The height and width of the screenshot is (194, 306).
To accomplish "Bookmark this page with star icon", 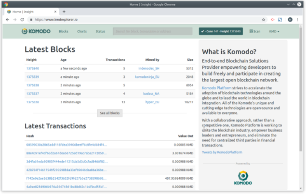I will [264, 20].
